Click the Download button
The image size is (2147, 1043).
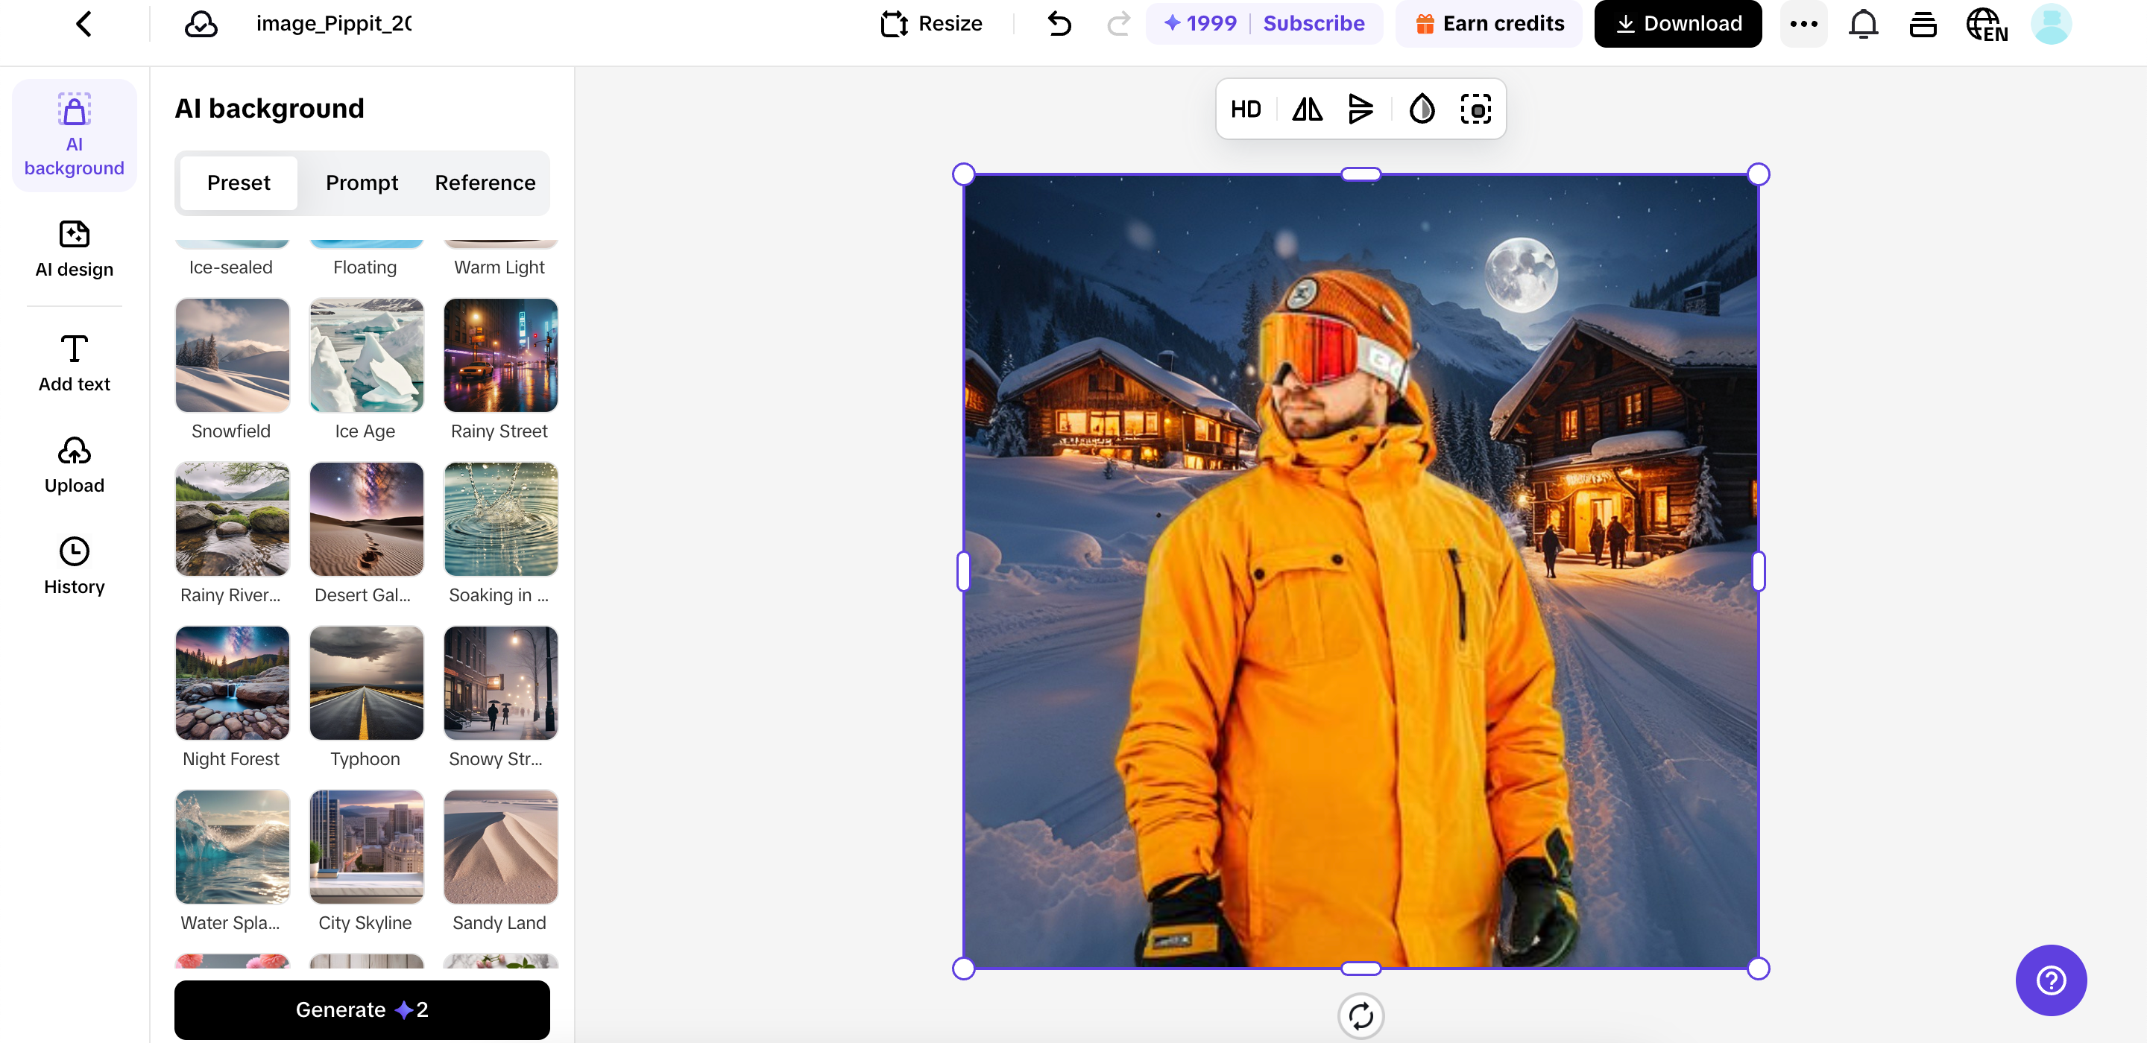point(1677,23)
